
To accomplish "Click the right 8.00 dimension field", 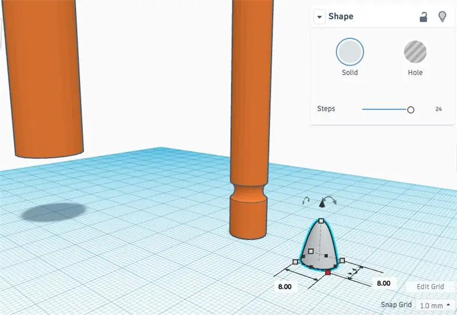I will coord(383,283).
